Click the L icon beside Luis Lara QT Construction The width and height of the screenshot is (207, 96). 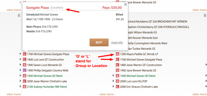tap(24, 60)
